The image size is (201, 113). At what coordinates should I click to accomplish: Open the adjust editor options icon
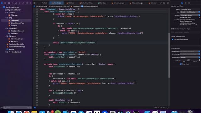(164, 3)
